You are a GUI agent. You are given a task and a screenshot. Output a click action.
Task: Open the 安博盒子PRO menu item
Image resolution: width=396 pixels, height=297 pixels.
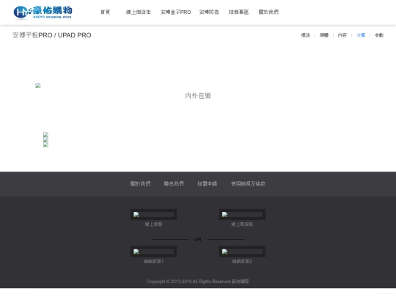coord(176,12)
